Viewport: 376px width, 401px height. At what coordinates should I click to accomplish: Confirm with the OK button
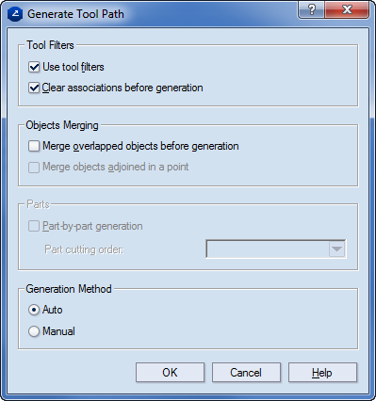pyautogui.click(x=170, y=373)
